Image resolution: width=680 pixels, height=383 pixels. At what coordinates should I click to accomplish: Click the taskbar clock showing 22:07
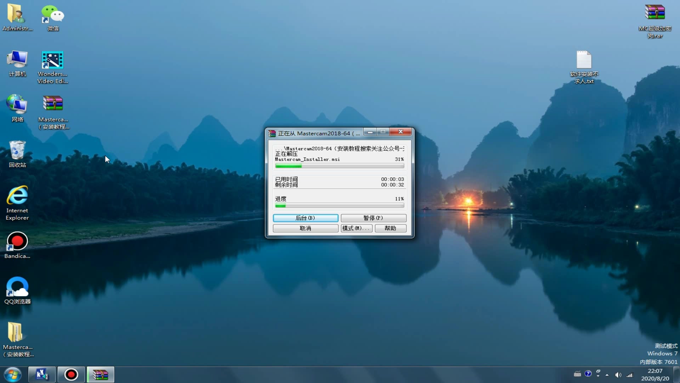tap(655, 371)
